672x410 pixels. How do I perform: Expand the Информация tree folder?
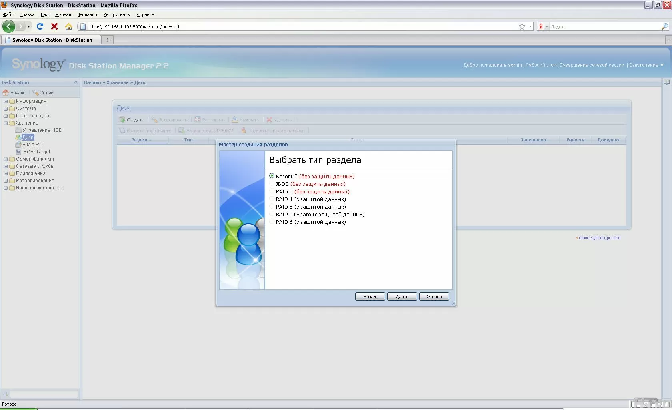click(6, 101)
